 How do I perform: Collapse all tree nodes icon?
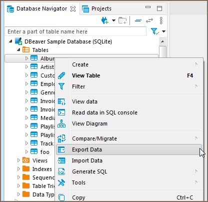pos(138,20)
